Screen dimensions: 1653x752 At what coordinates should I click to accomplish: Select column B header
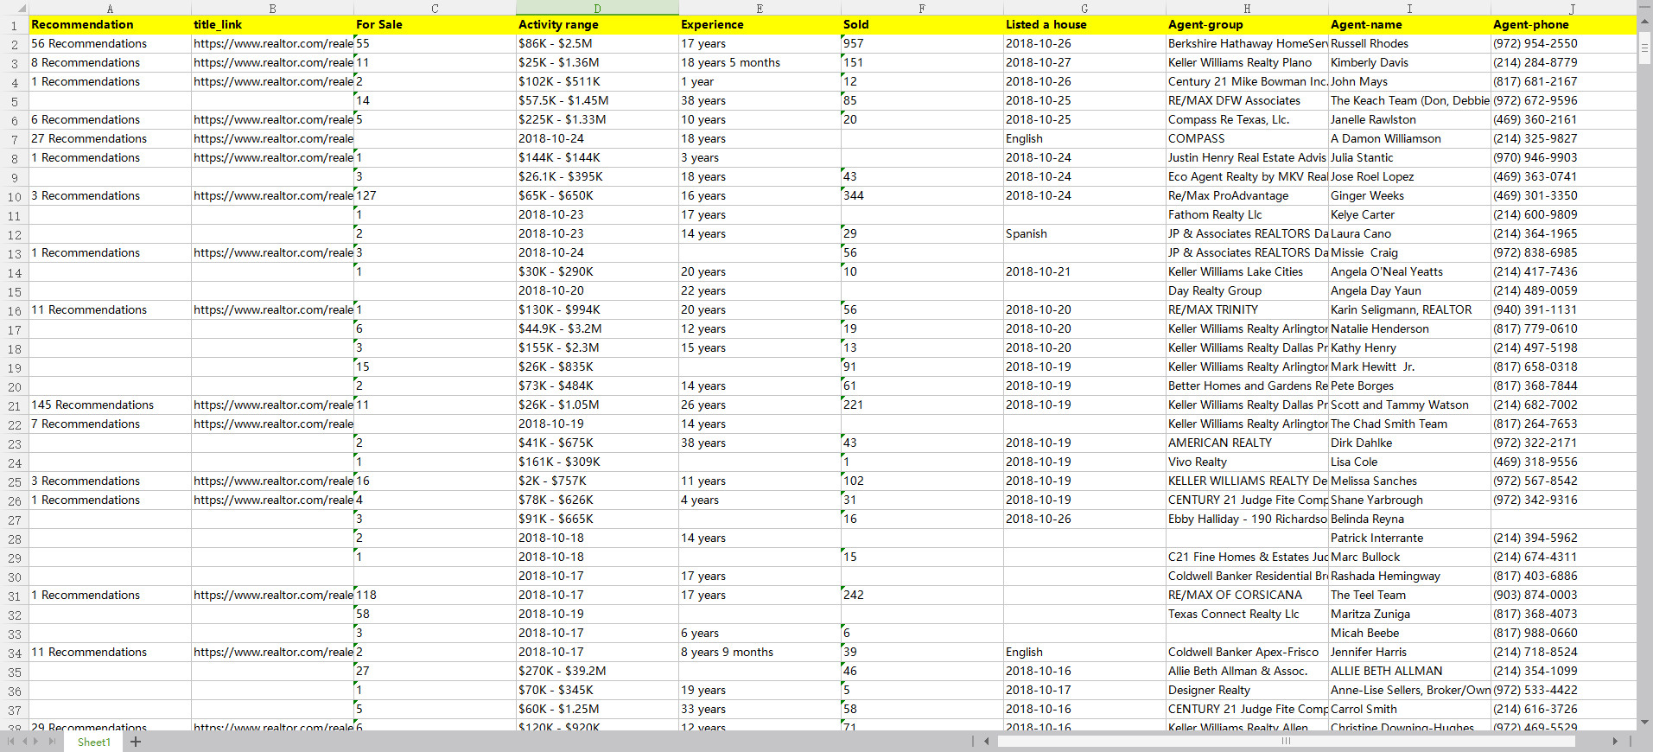pos(272,8)
